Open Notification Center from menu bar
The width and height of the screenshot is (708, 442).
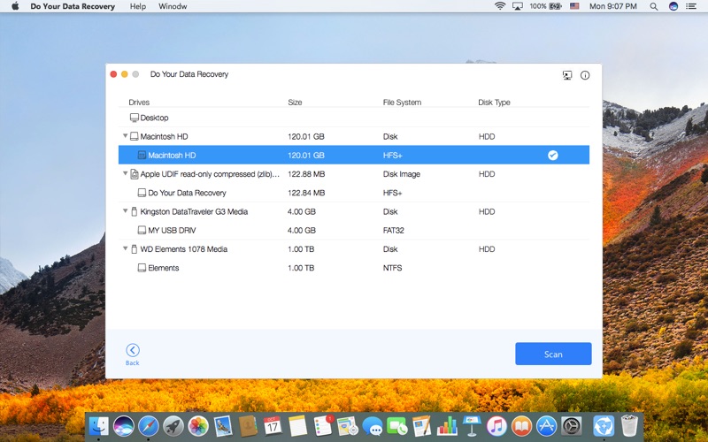click(x=691, y=6)
